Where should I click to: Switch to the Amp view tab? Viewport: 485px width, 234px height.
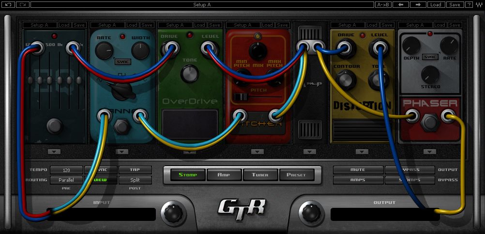pyautogui.click(x=224, y=175)
